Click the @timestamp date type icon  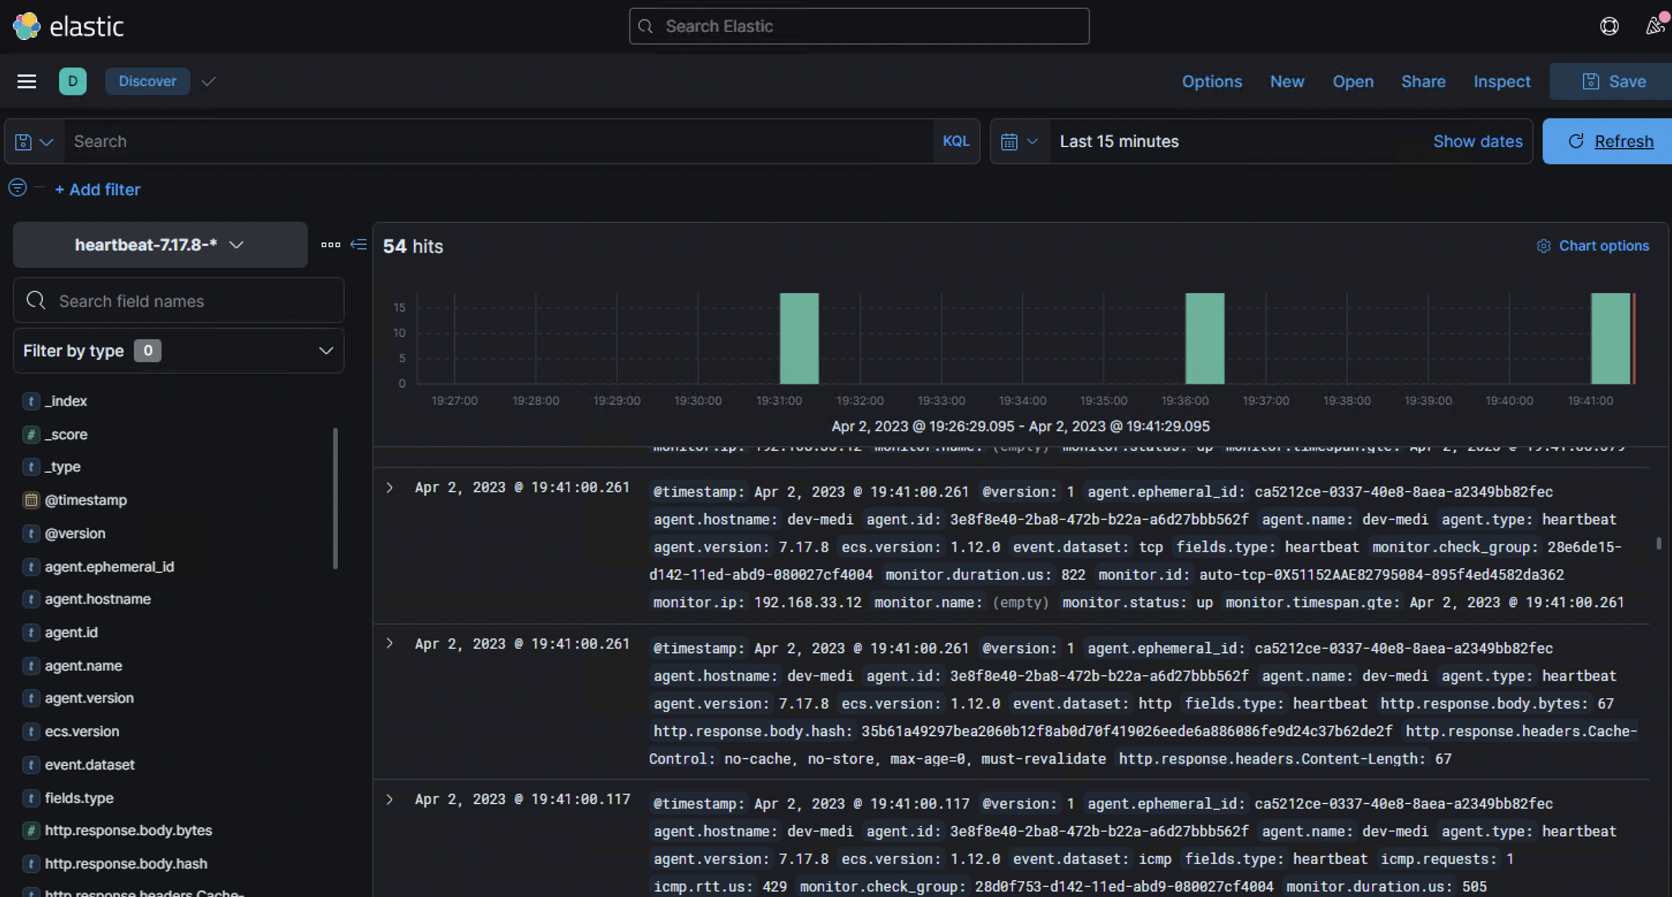point(31,500)
